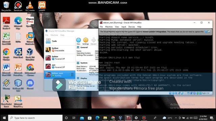The image size is (216, 121).
Task: Dismiss the mouse pointer integration notice
Action: [206, 32]
